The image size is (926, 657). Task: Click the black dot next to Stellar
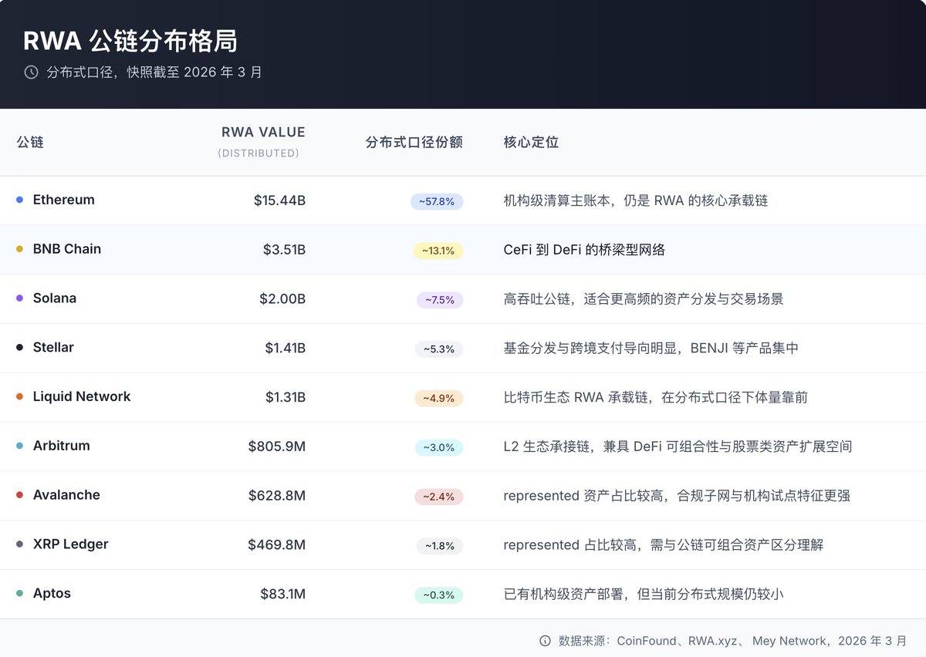tap(19, 348)
